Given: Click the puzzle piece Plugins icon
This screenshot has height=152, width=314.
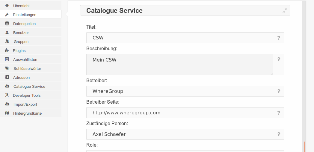Looking at the screenshot, I should coord(7,50).
